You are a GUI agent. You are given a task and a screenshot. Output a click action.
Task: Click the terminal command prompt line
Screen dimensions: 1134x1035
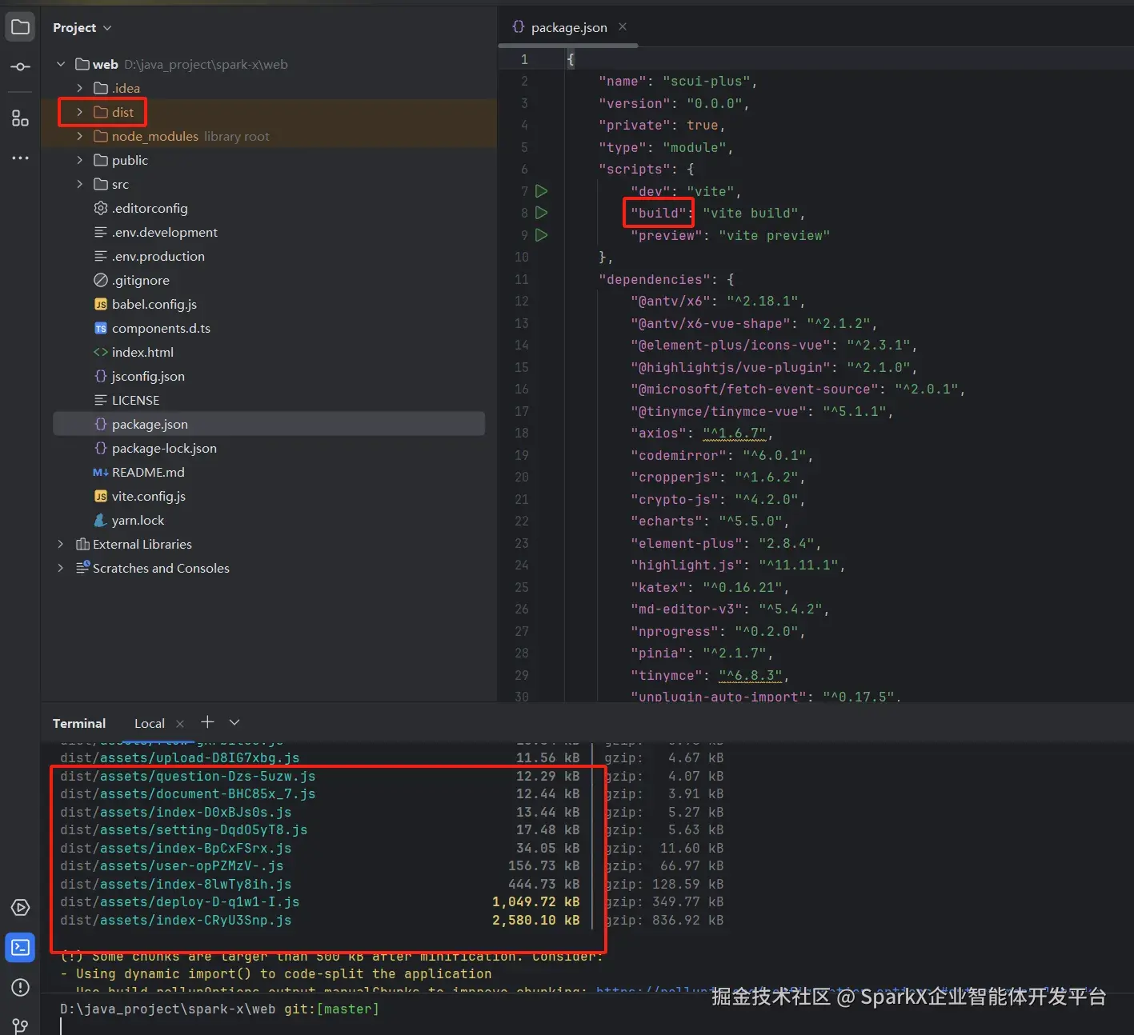tap(220, 1009)
